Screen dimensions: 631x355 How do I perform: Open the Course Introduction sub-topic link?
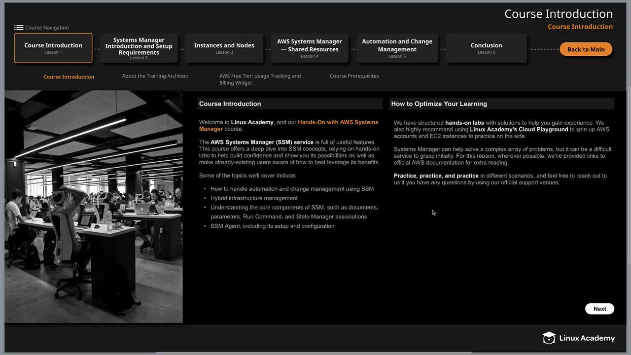[x=69, y=77]
